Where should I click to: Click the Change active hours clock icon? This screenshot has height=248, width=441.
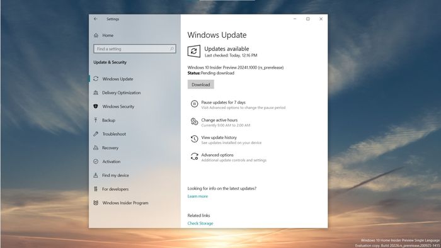(194, 121)
